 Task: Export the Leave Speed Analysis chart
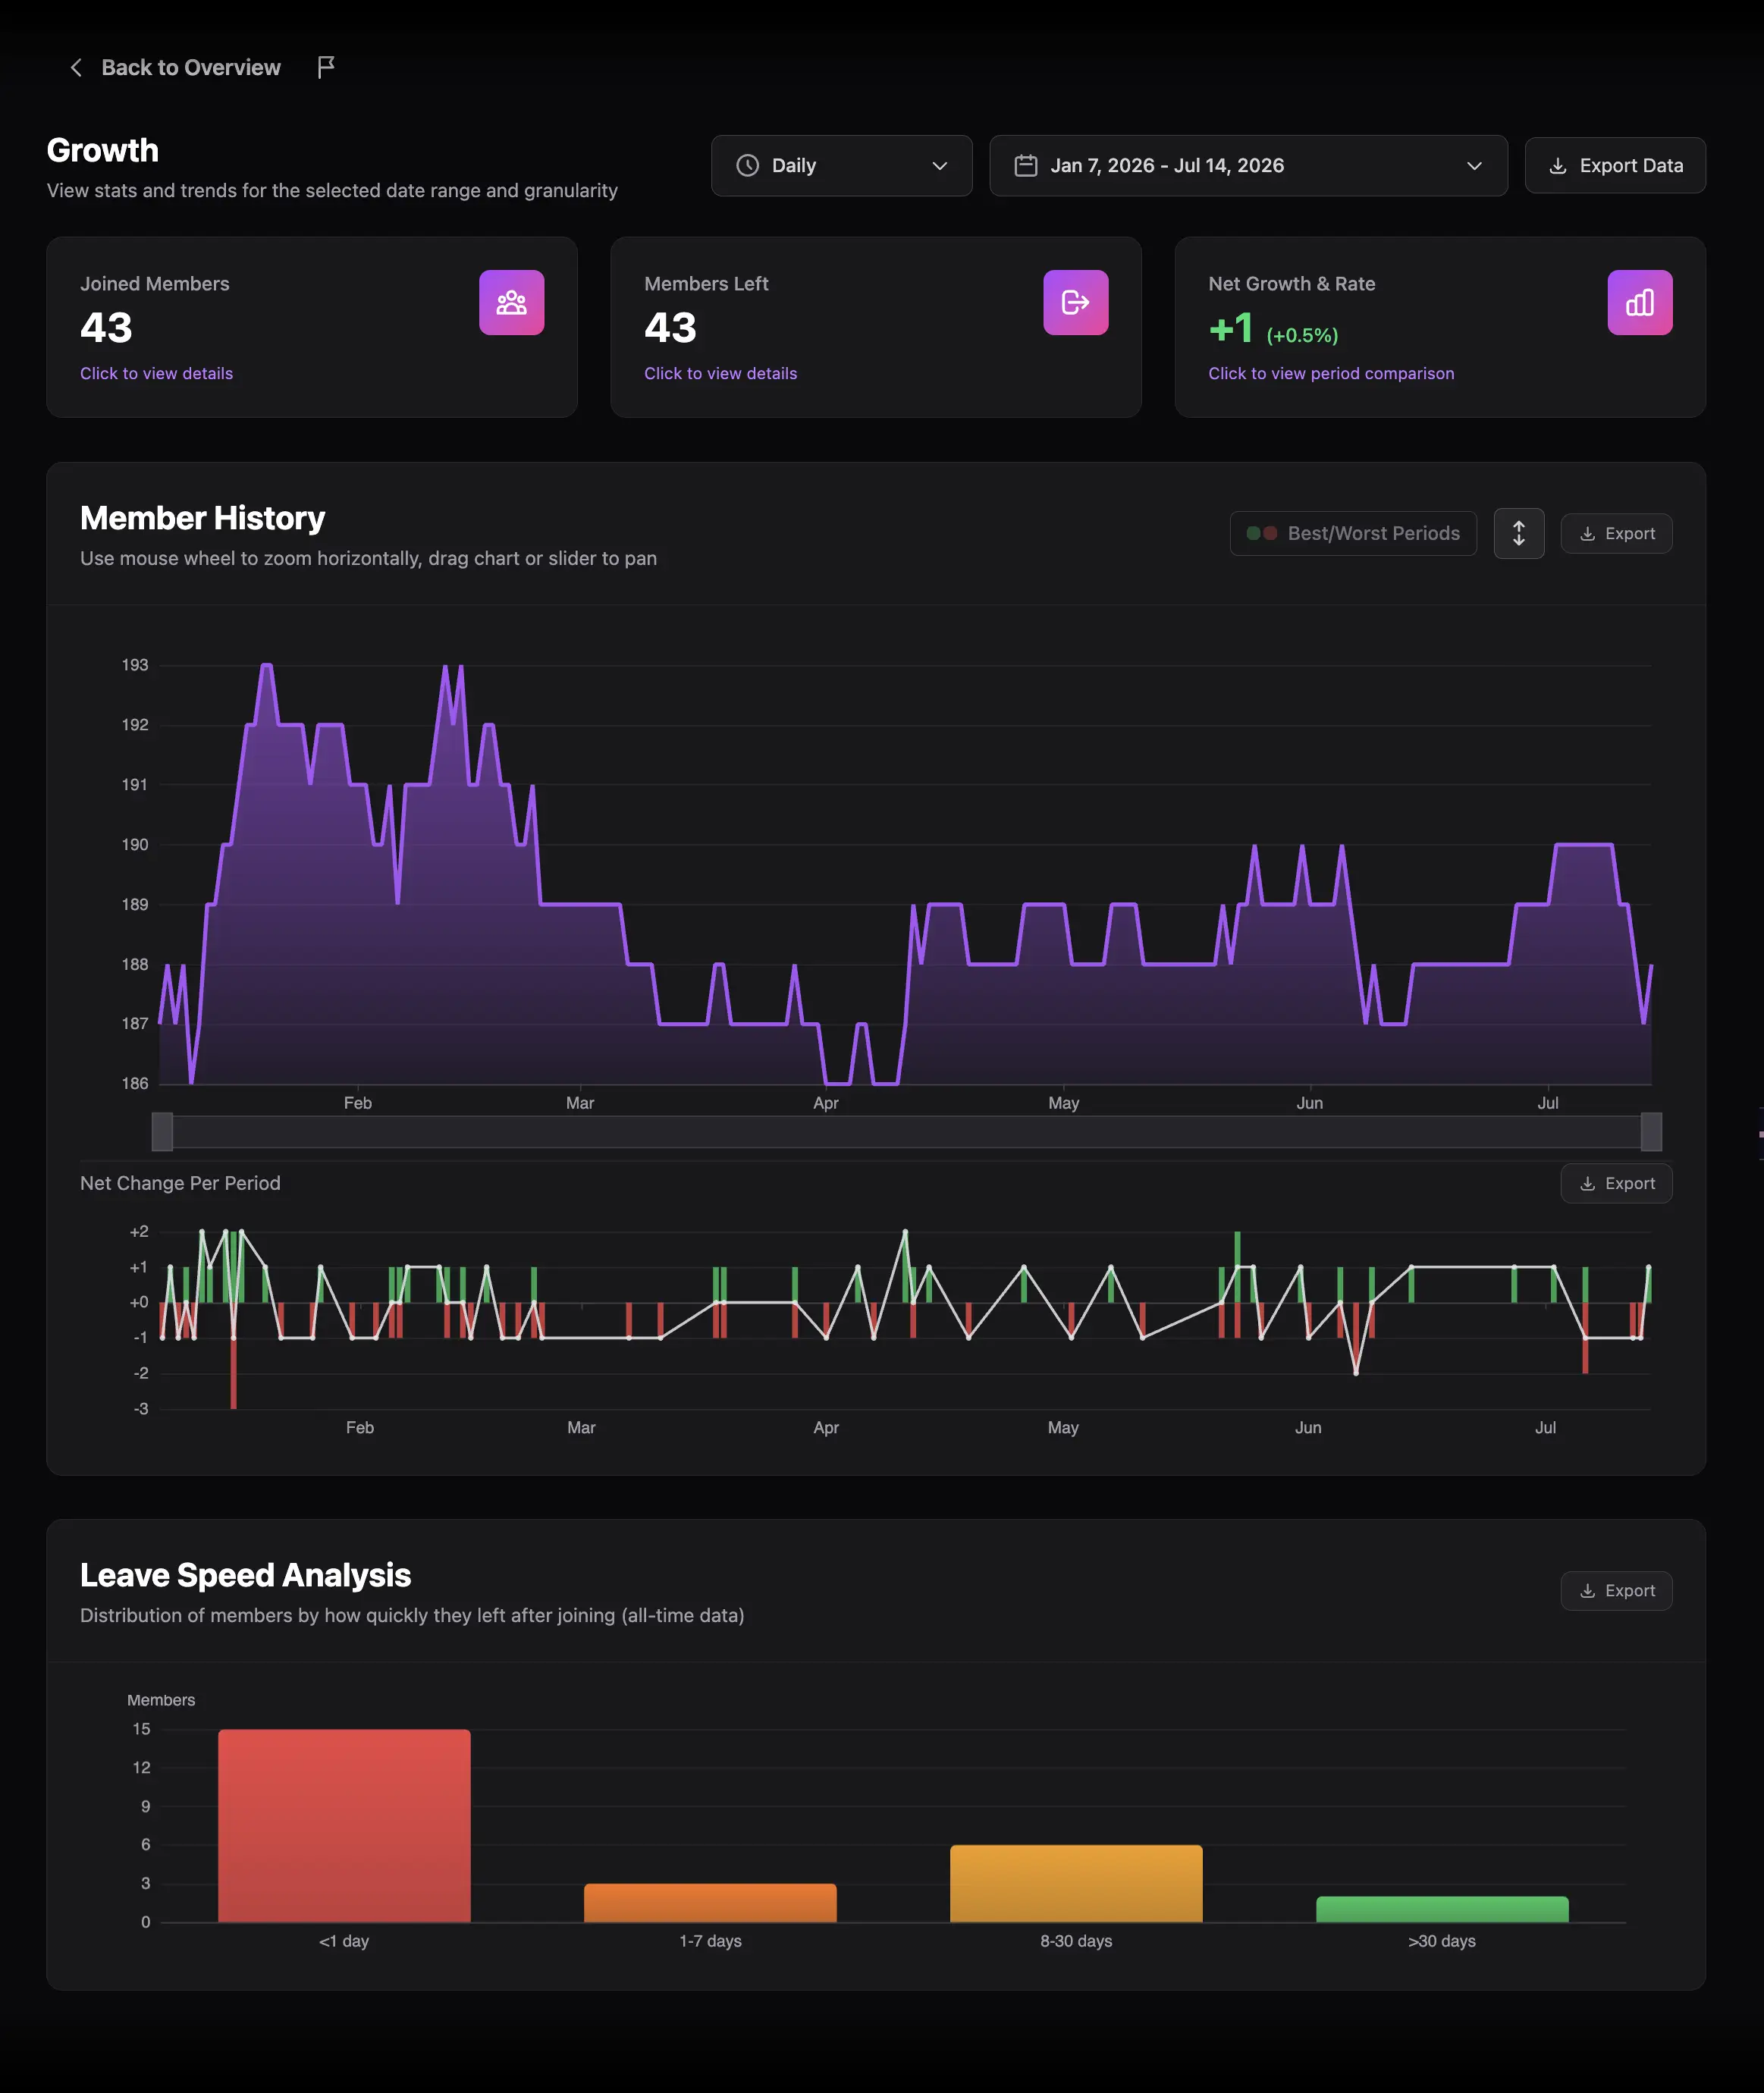coord(1616,1590)
